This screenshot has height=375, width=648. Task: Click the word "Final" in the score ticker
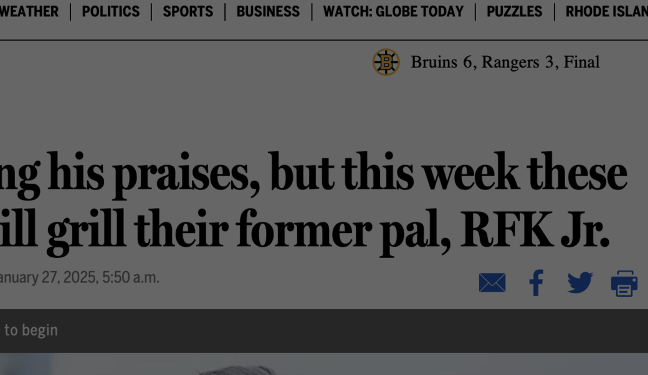[x=581, y=62]
